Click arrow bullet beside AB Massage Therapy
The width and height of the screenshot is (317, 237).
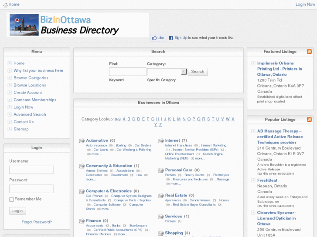point(253,131)
